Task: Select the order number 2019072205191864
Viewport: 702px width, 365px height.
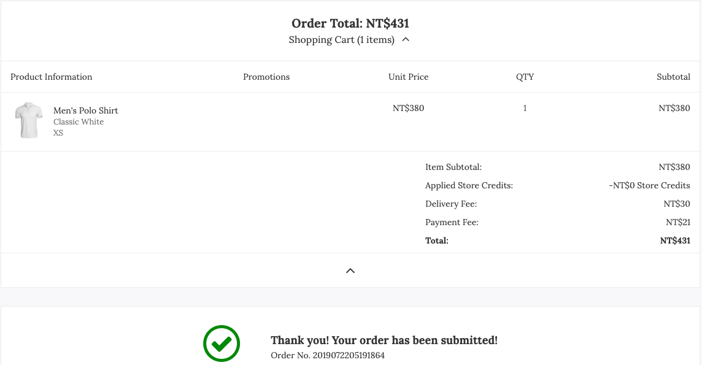Action: [349, 355]
